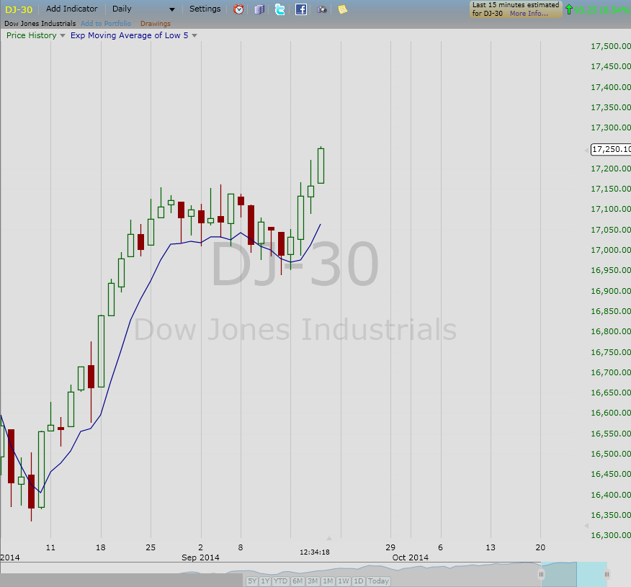Click small arrow beside 16,350.00 label

586,526
